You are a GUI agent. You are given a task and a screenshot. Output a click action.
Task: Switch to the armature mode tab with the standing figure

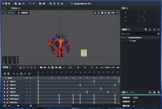point(9,13)
